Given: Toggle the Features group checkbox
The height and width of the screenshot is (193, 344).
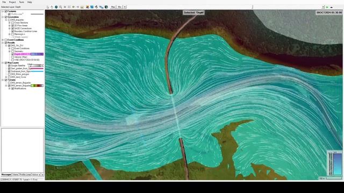Looking at the screenshot, I should 6,11.
